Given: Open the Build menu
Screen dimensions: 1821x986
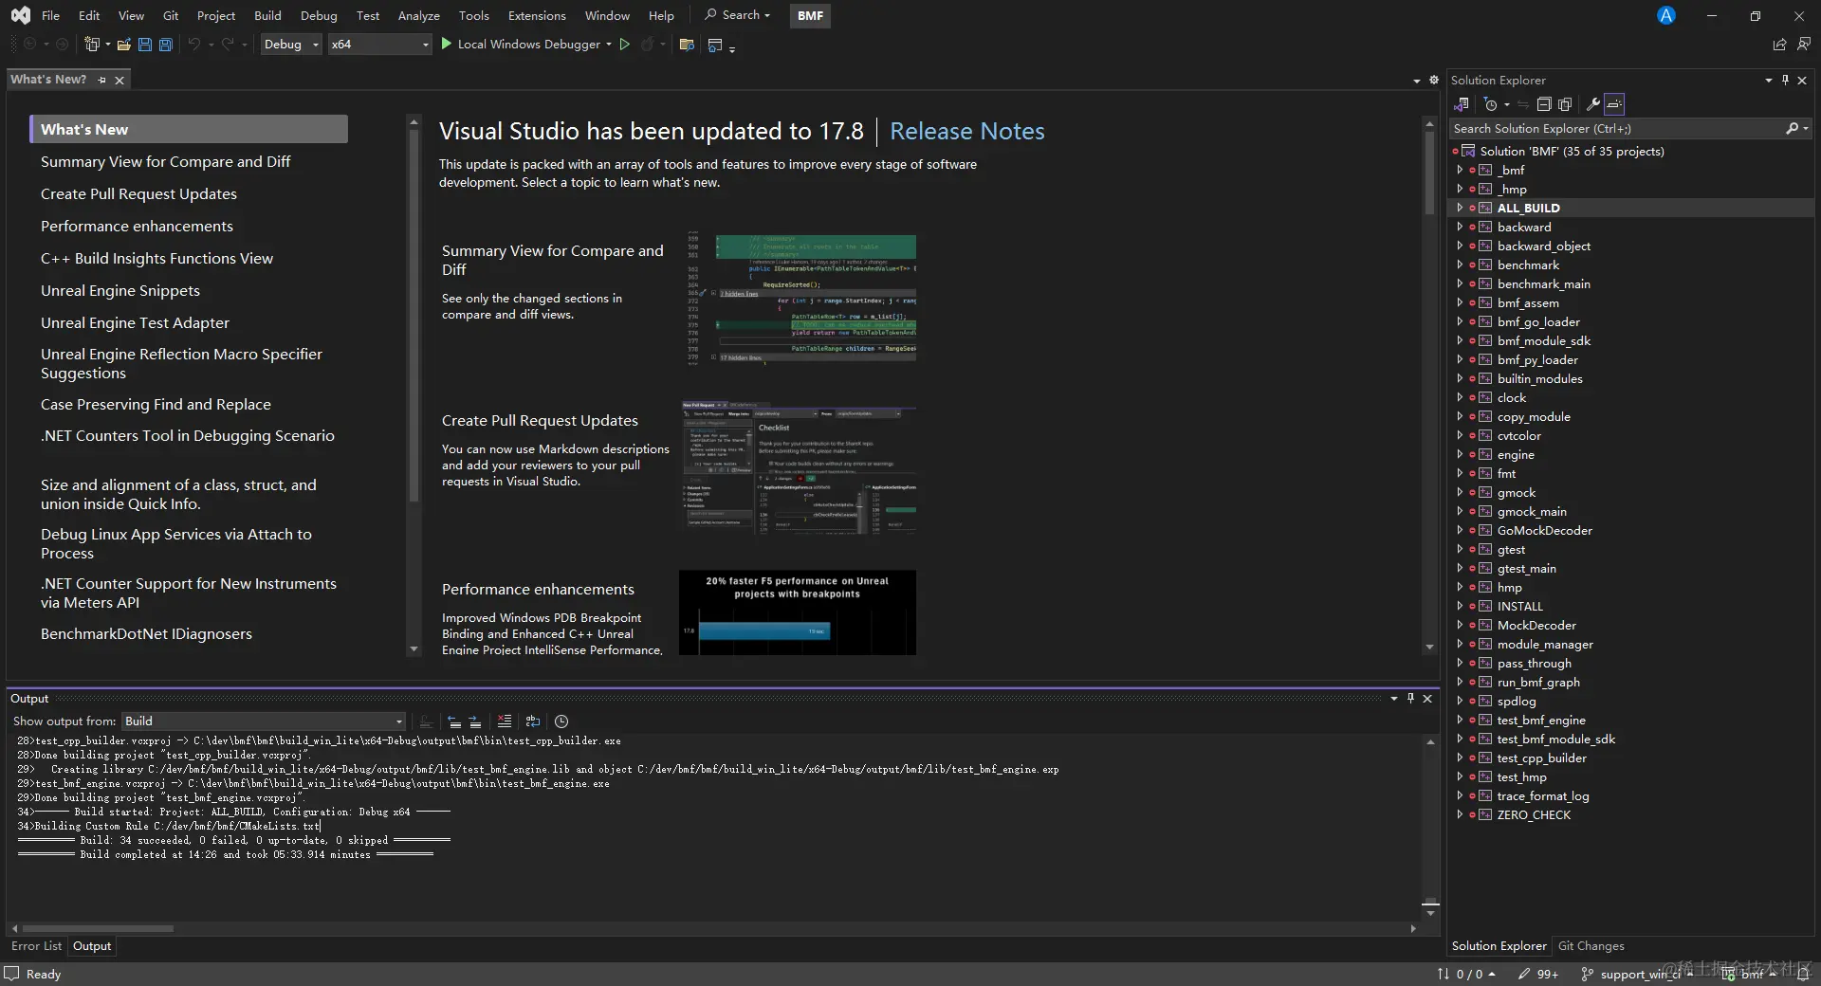Looking at the screenshot, I should coord(267,15).
